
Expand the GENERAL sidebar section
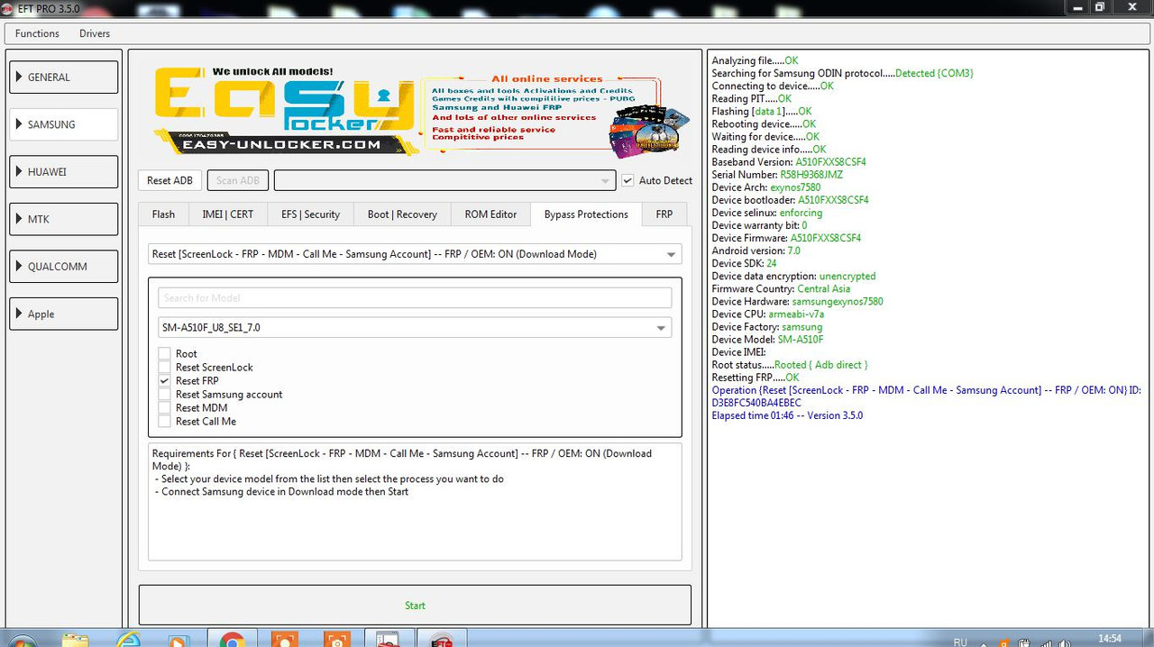63,77
